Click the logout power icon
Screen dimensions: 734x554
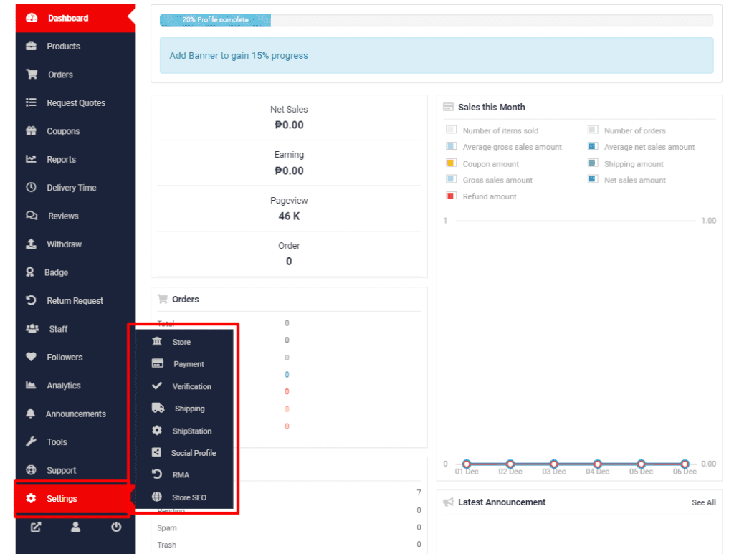[x=116, y=527]
